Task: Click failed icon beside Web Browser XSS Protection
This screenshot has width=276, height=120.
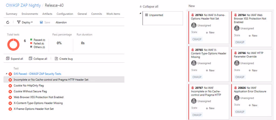Action: point(10,97)
